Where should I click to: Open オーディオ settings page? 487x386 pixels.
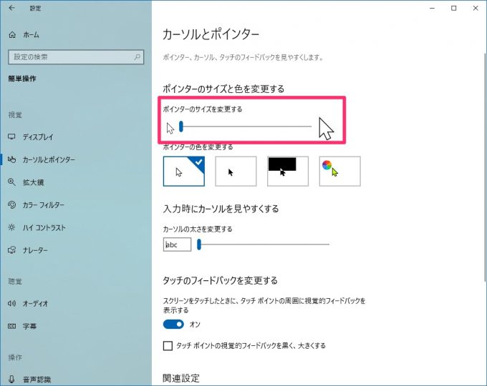point(35,304)
